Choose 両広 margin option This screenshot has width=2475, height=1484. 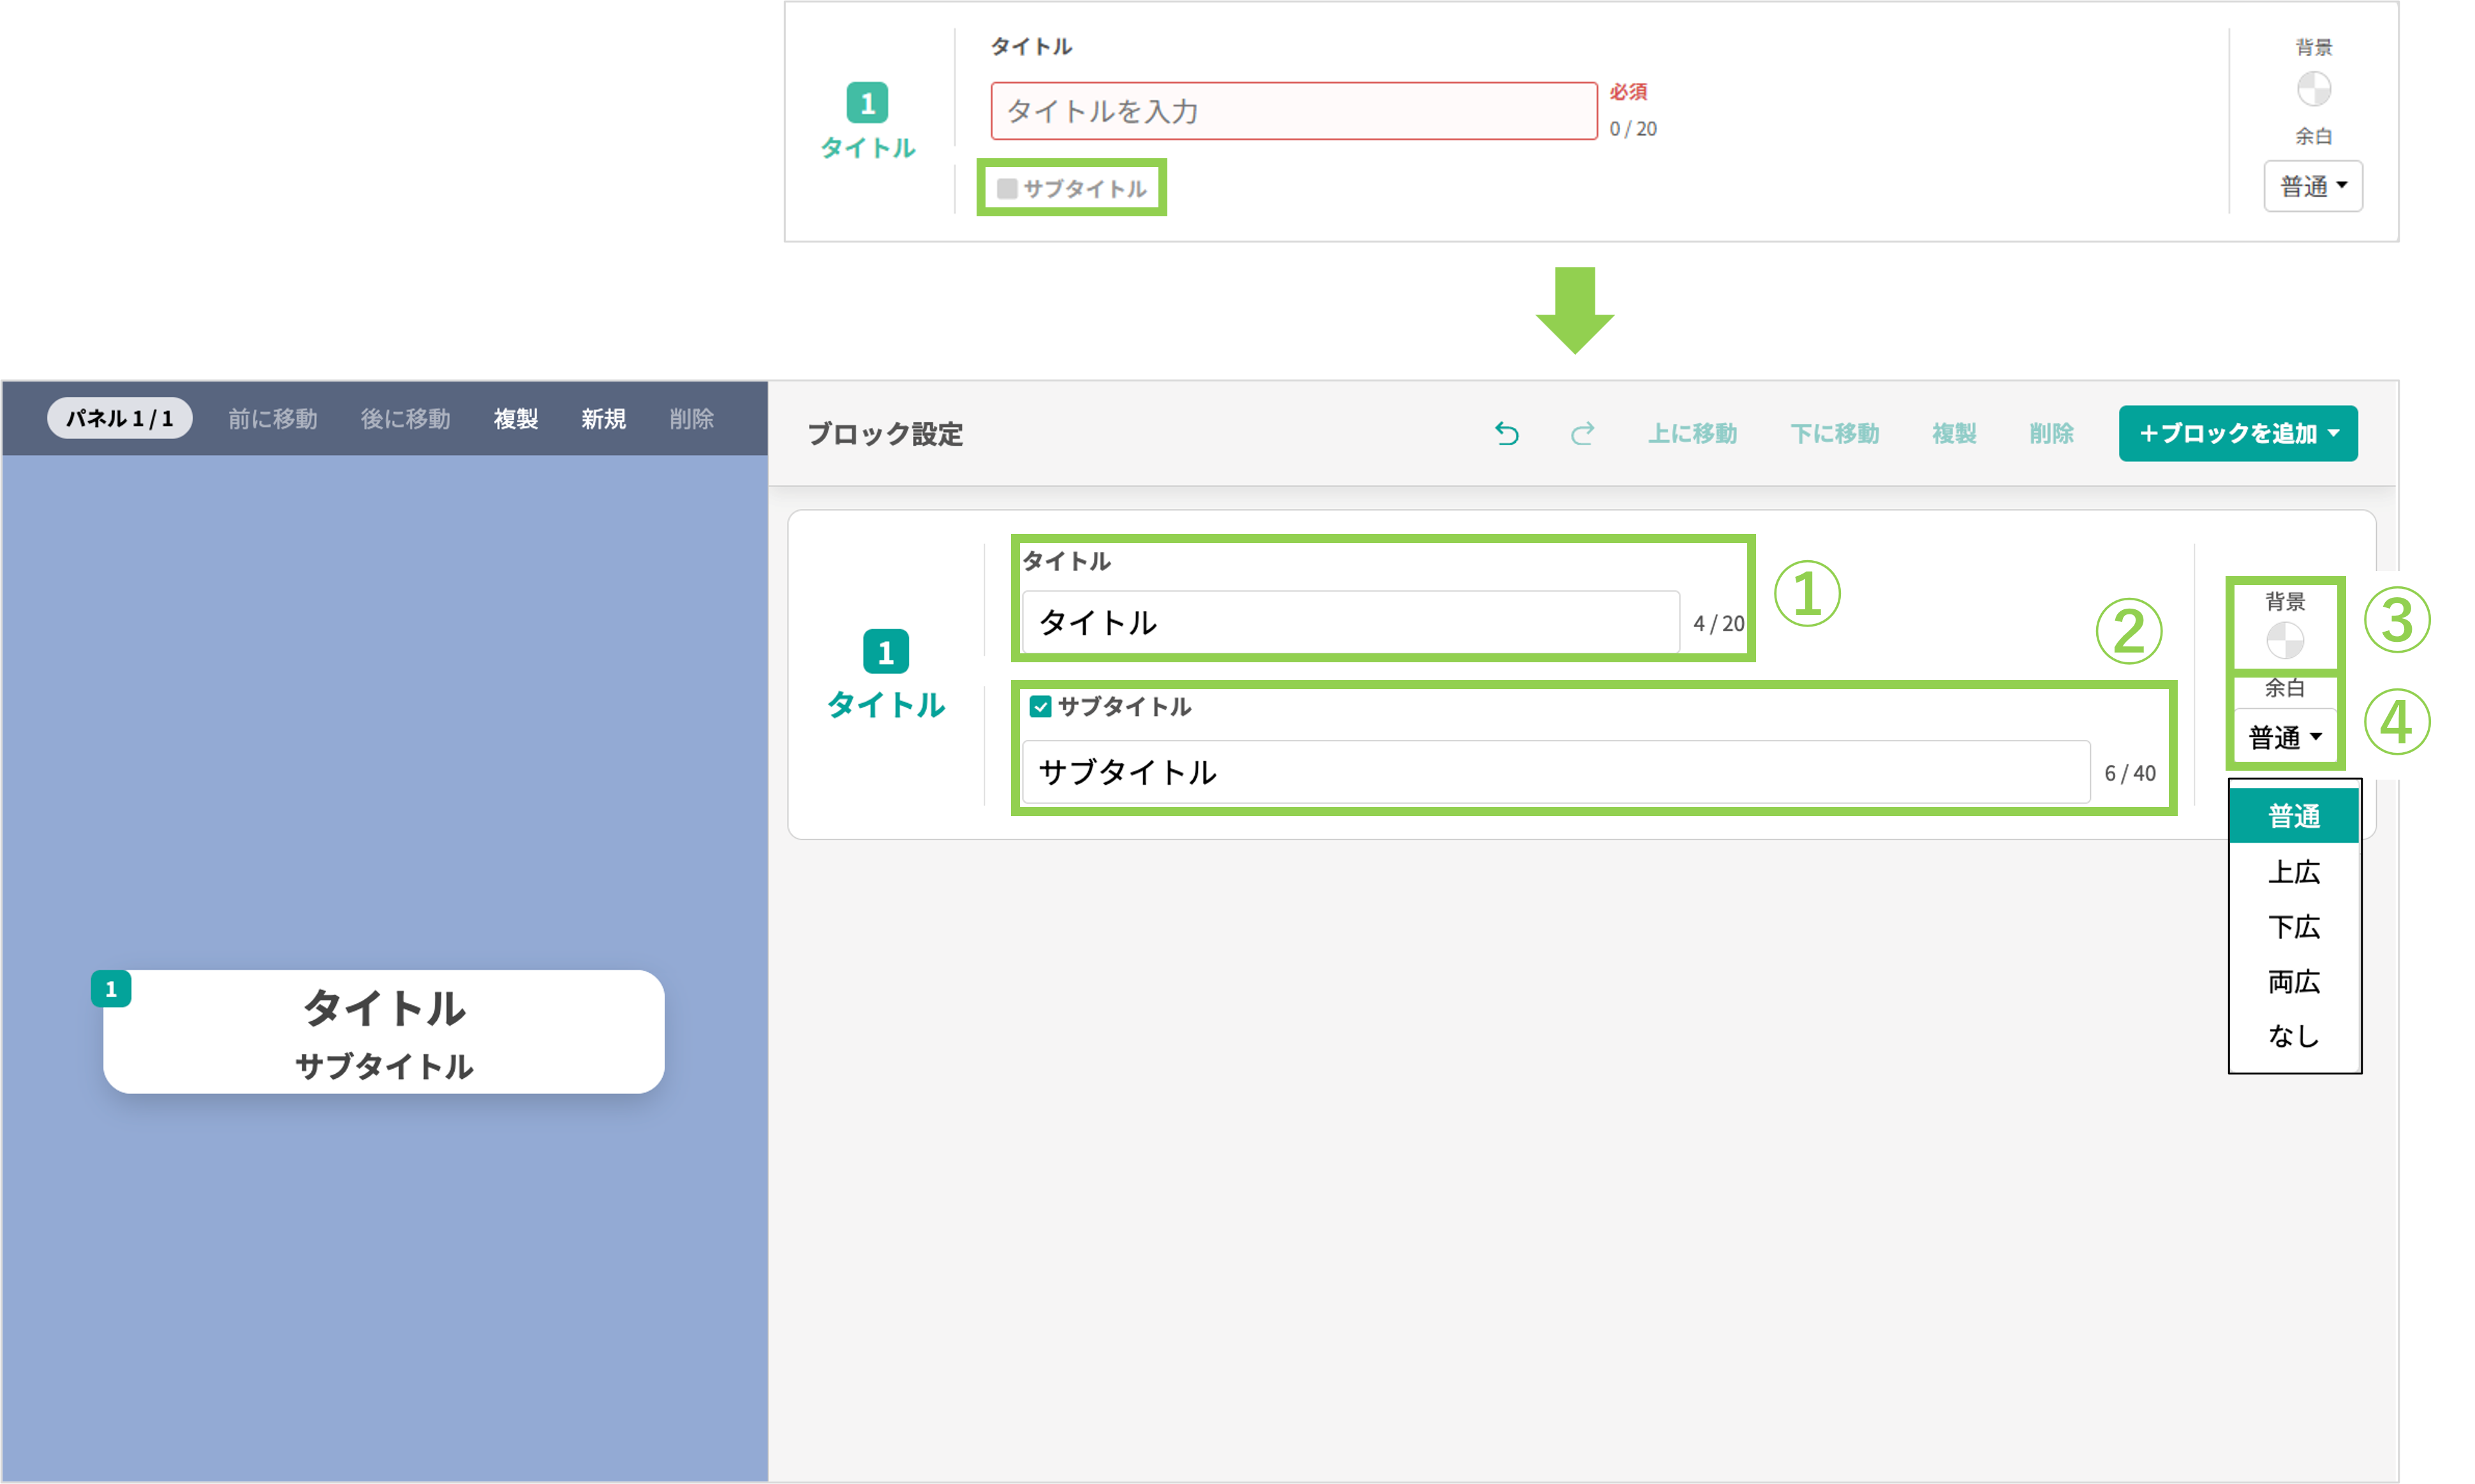pyautogui.click(x=2293, y=982)
